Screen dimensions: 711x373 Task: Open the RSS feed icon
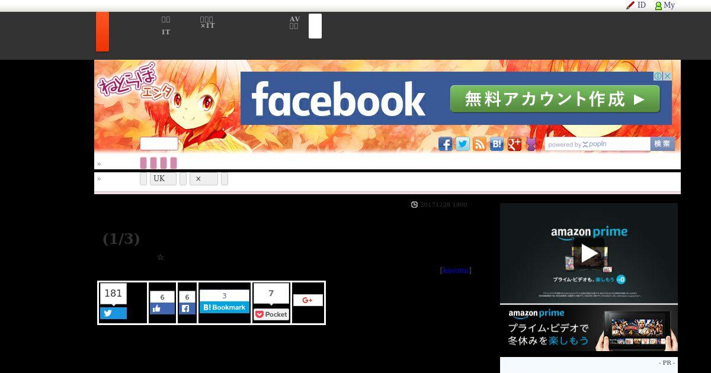(480, 144)
